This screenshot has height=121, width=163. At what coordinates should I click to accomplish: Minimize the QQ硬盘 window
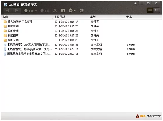pyautogui.click(x=142, y=4)
